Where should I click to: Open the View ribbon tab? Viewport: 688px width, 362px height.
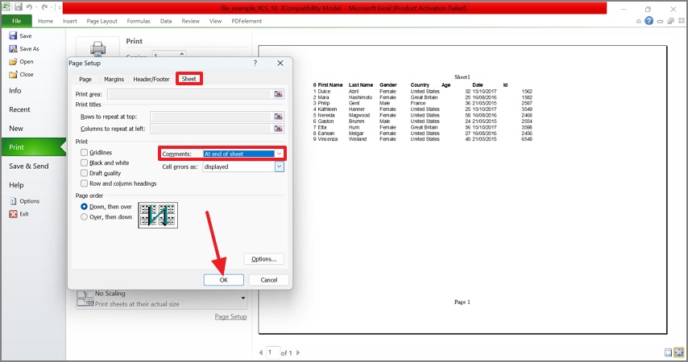[x=215, y=21]
